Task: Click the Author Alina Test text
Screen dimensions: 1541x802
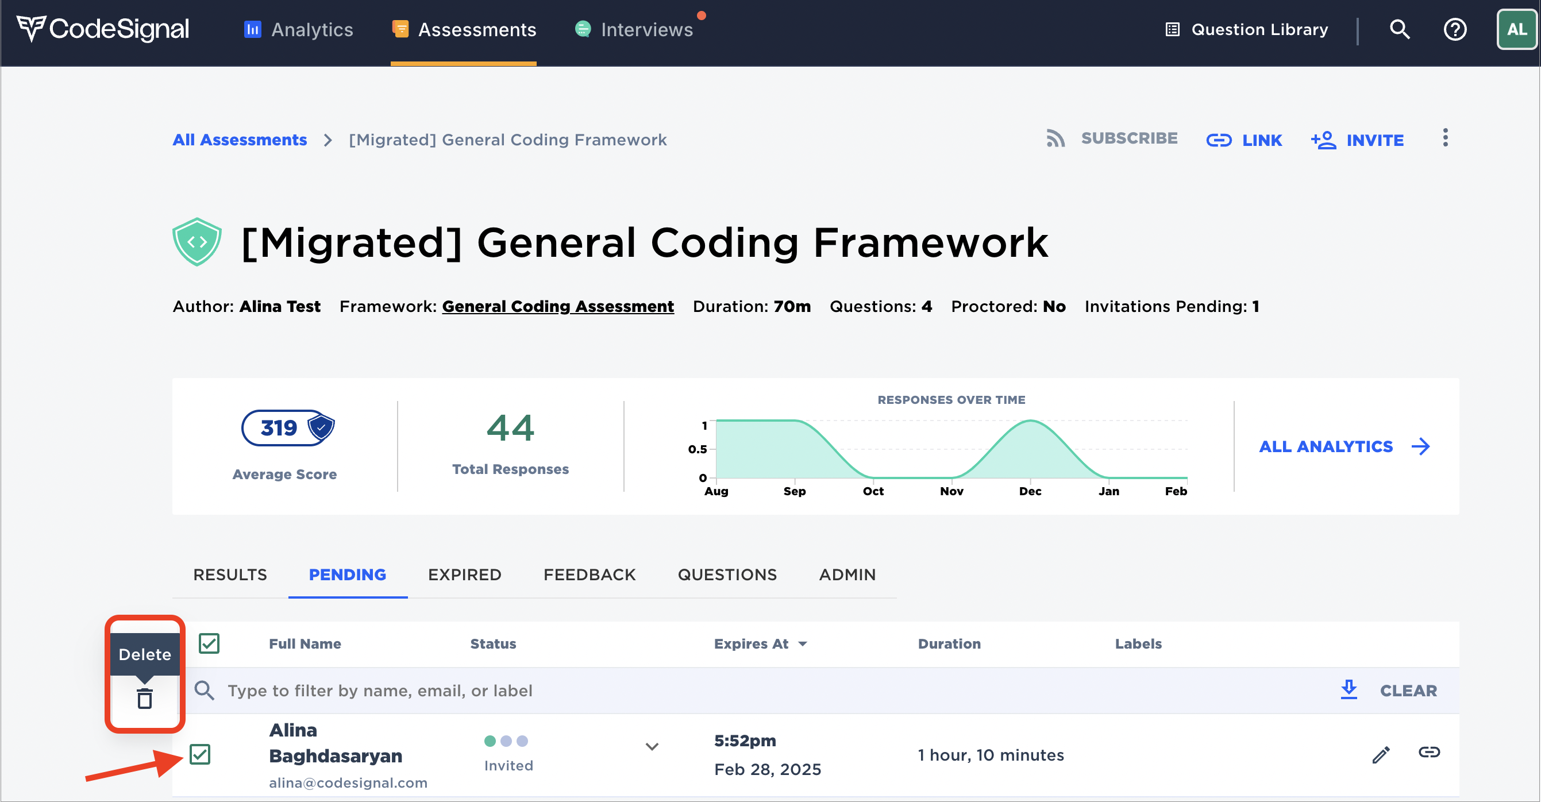Action: click(x=246, y=306)
